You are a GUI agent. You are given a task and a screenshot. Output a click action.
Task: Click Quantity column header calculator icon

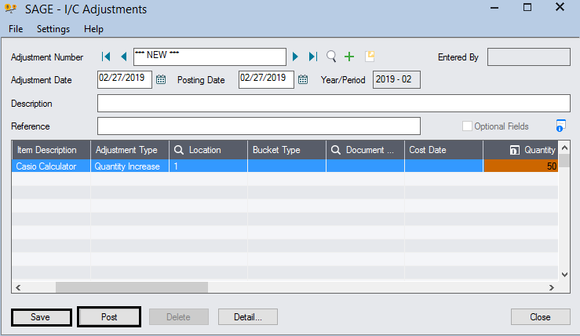coord(514,150)
